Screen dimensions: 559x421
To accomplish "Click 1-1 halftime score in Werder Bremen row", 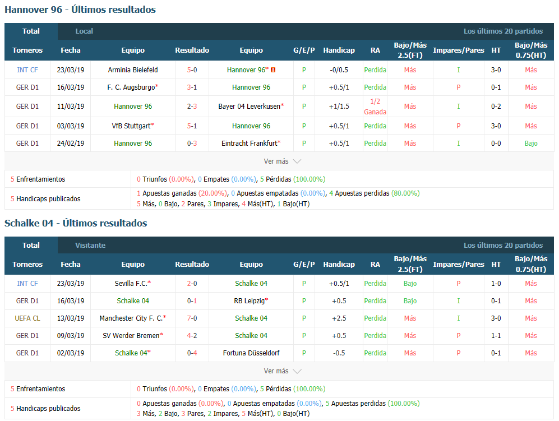I will (496, 336).
